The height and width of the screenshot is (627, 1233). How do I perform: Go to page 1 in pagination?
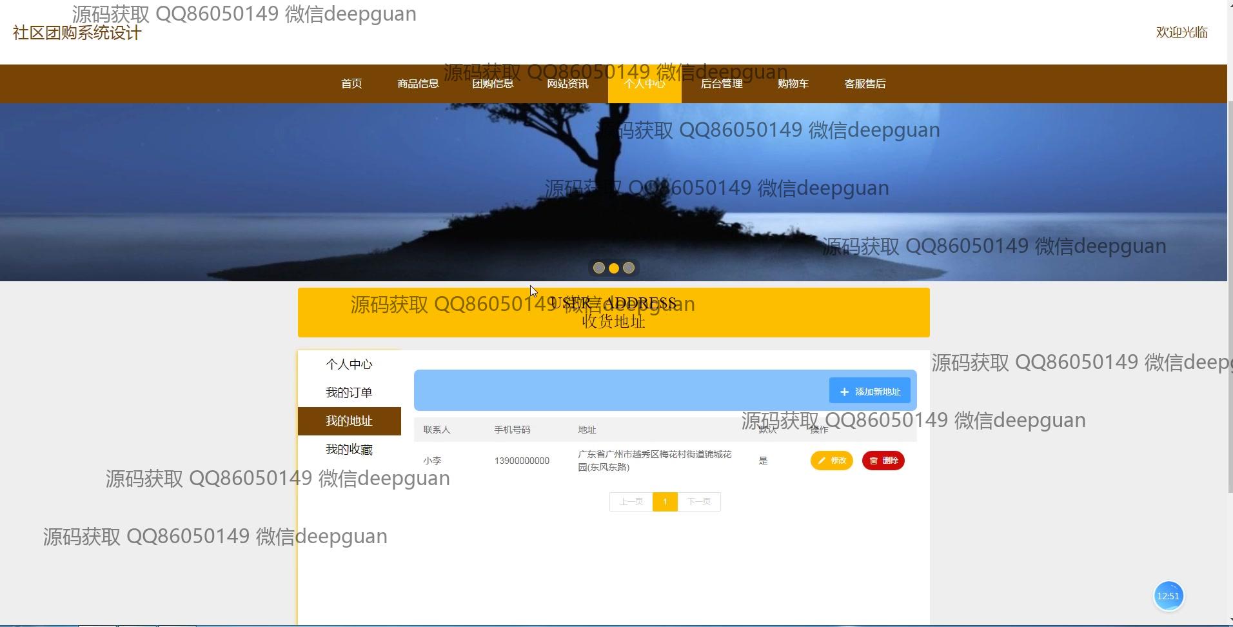pos(665,502)
